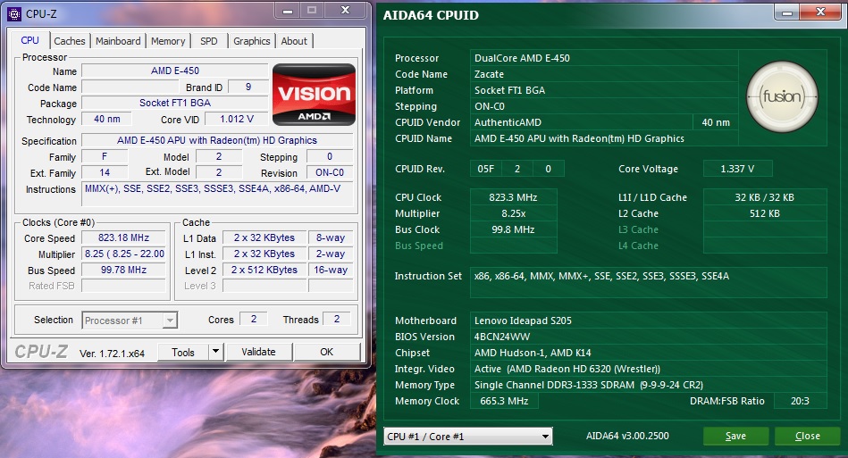Click the Close button in AIDA64 CPUID
The width and height of the screenshot is (848, 458).
(808, 436)
